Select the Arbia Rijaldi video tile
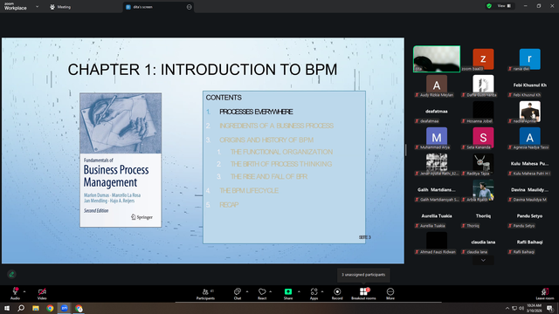559x314 pixels. click(483, 190)
